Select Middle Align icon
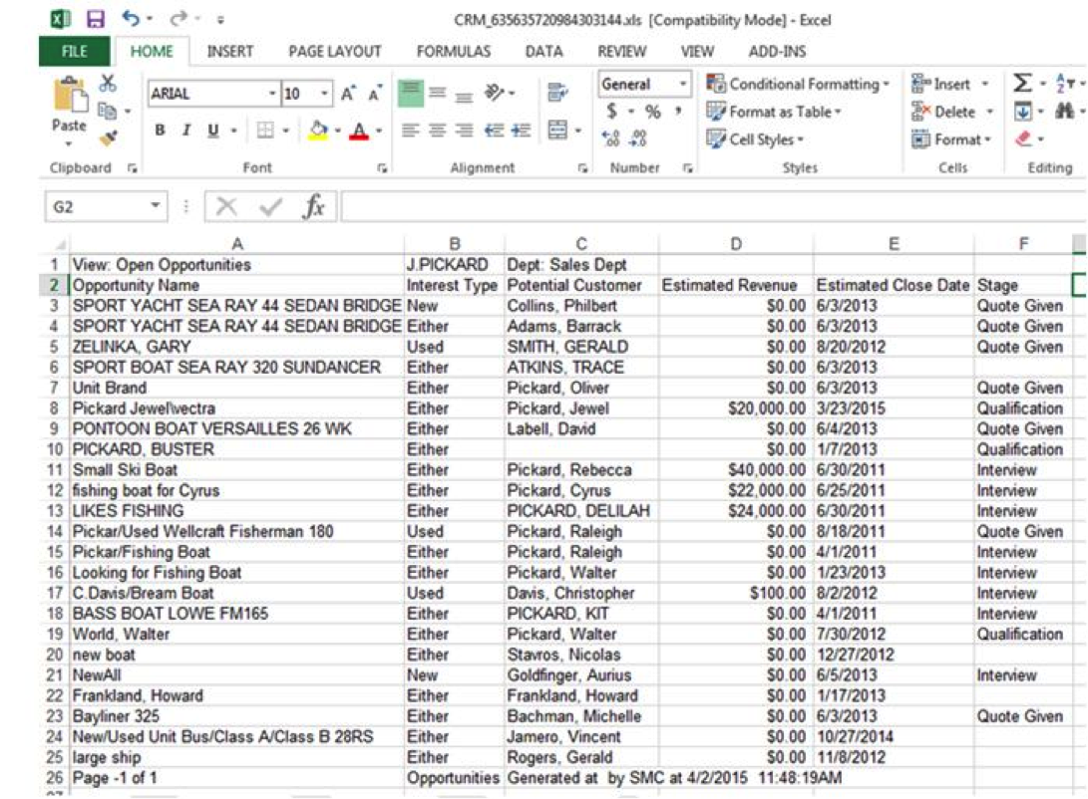1088x799 pixels. [437, 93]
